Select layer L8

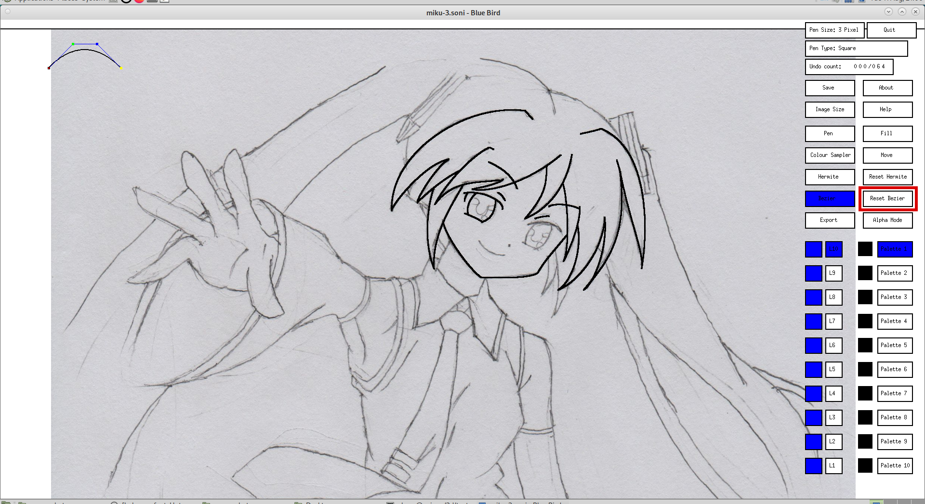coord(833,297)
